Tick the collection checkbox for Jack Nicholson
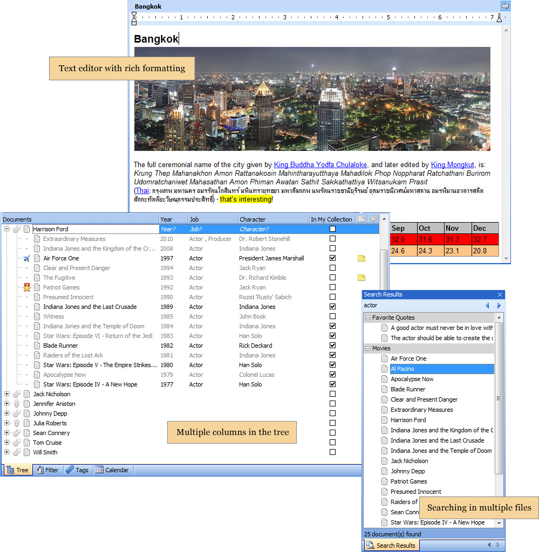The image size is (539, 552). click(x=332, y=394)
